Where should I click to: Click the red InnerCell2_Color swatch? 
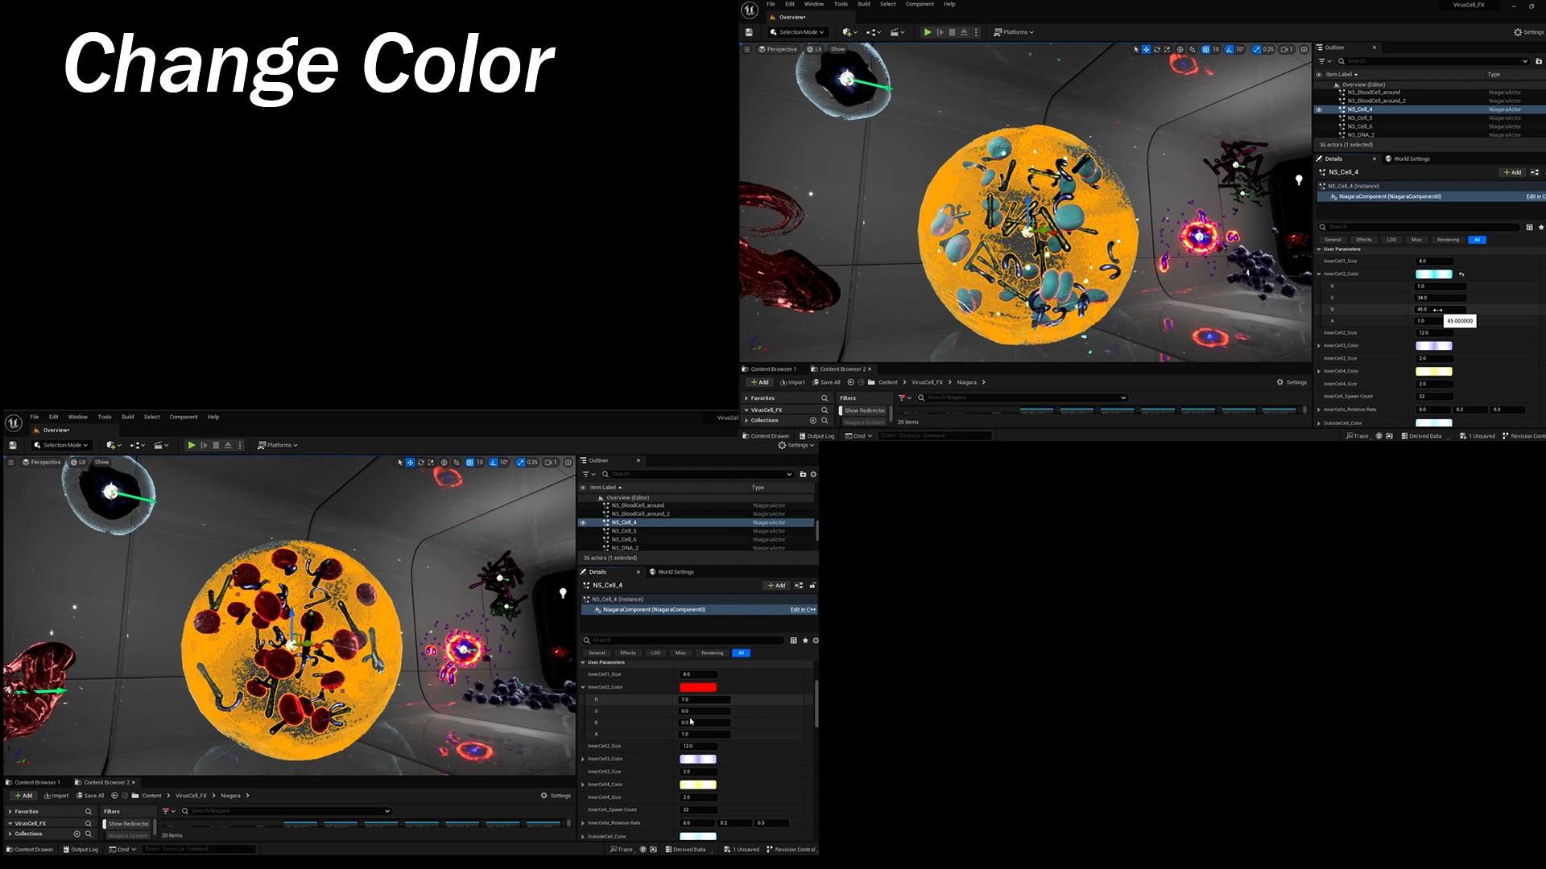click(x=697, y=687)
